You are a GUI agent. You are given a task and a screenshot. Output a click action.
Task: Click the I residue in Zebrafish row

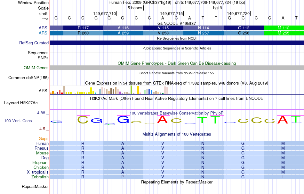pyautogui.click(x=283, y=177)
